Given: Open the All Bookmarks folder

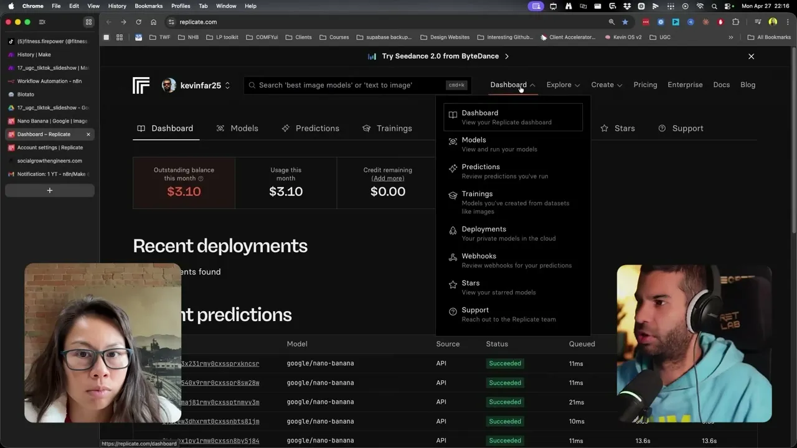Looking at the screenshot, I should [768, 37].
